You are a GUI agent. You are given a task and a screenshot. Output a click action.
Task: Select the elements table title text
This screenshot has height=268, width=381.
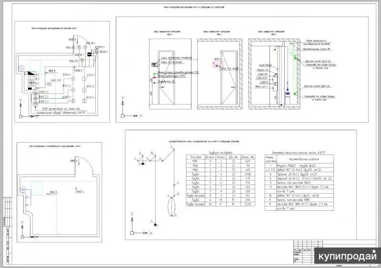(298, 153)
